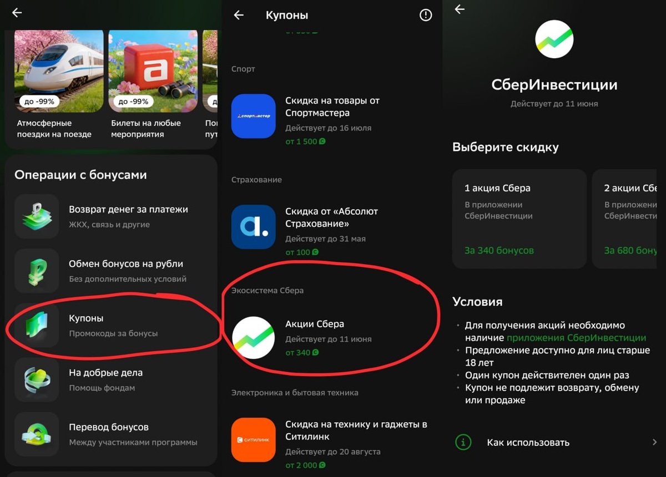Select Скидка на технику в Ситилинк
This screenshot has height=477, width=666.
pos(356,430)
